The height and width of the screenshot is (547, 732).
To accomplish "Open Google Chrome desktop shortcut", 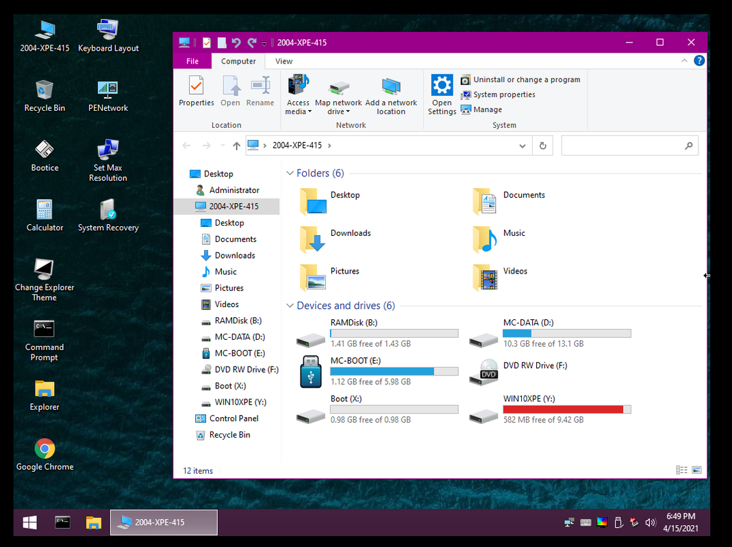I will coord(45,455).
